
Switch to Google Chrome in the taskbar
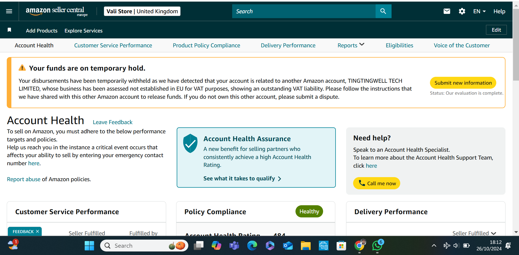pos(359,245)
